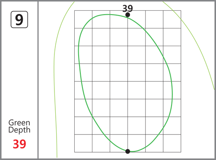Viewport: 216px width, 160px height.
Task: Select the bottom-row cell right of the bottom dot
Action: 137,143
